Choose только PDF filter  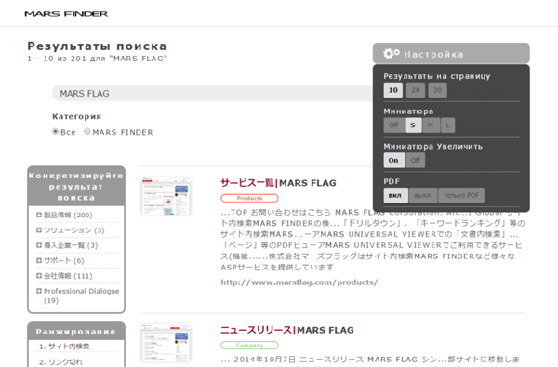pos(461,195)
